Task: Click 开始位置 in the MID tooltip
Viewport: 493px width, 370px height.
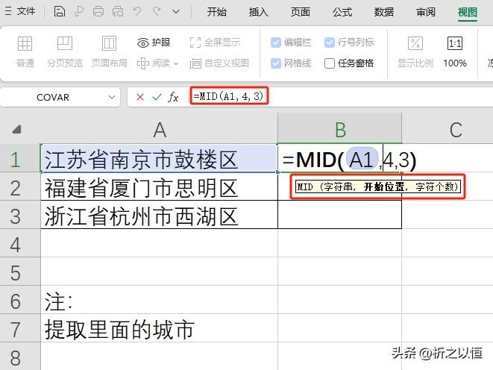Action: 384,186
